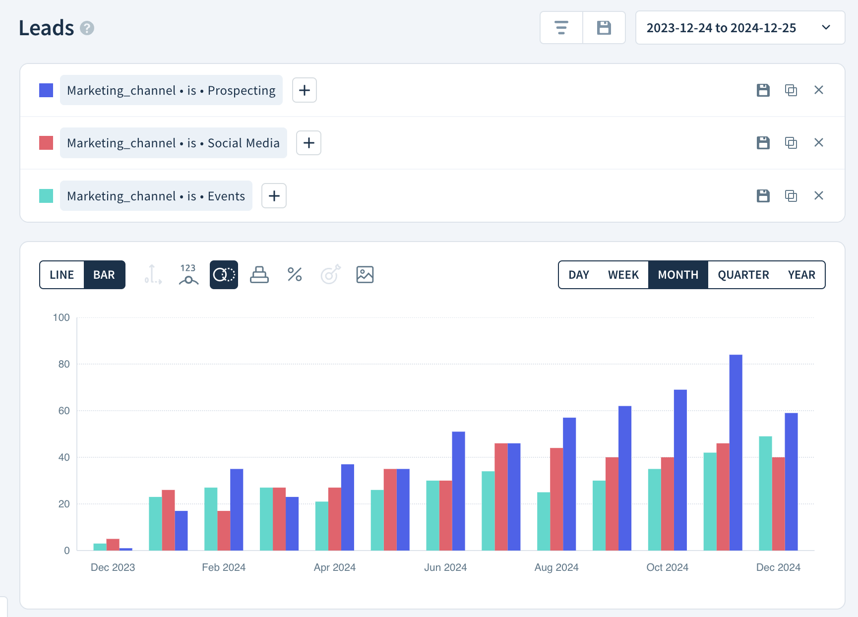
Task: Toggle the axis scaling icon in chart toolbar
Action: 152,274
